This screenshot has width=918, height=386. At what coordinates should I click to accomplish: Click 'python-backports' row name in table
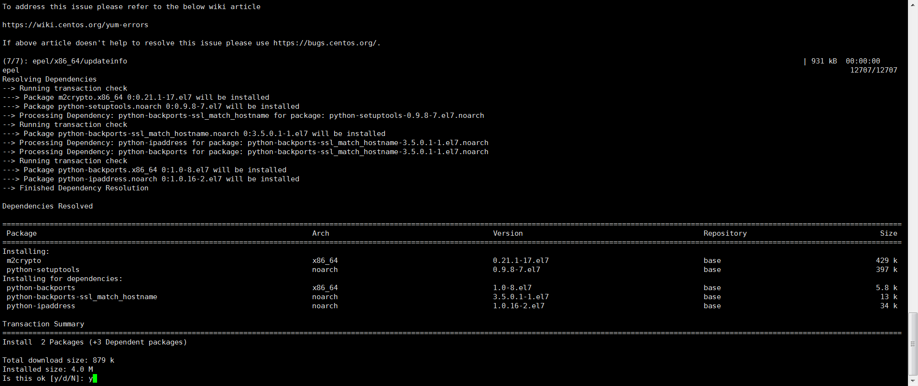[41, 288]
